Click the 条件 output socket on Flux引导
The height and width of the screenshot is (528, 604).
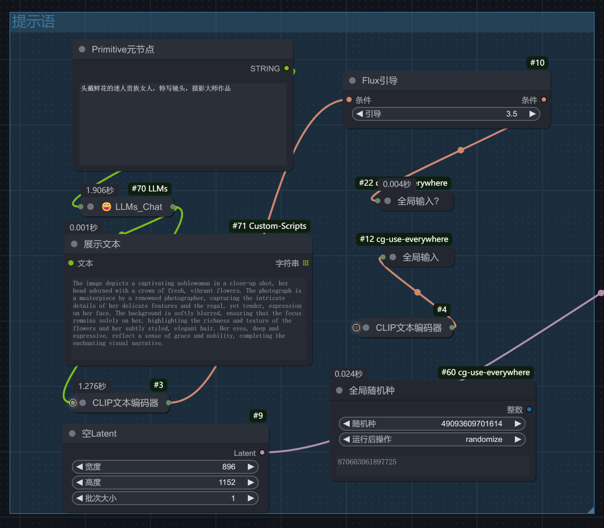(544, 100)
